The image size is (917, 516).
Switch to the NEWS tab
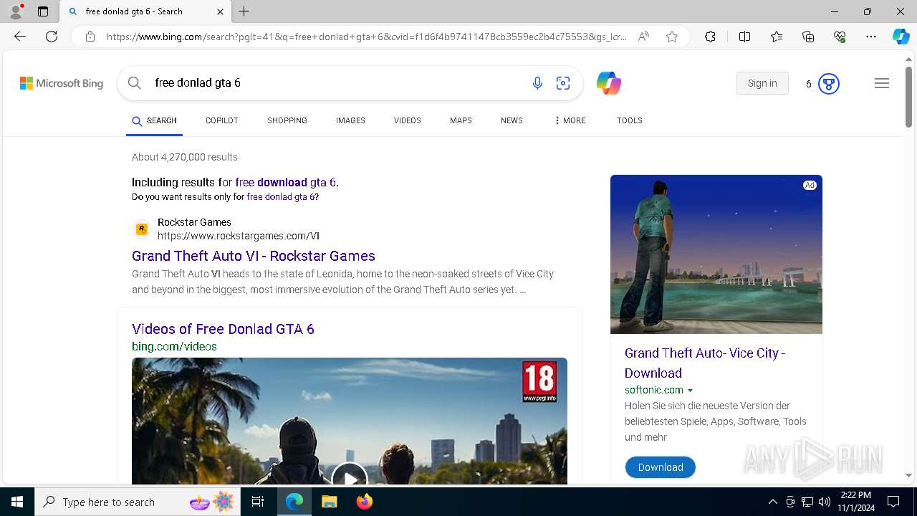512,120
